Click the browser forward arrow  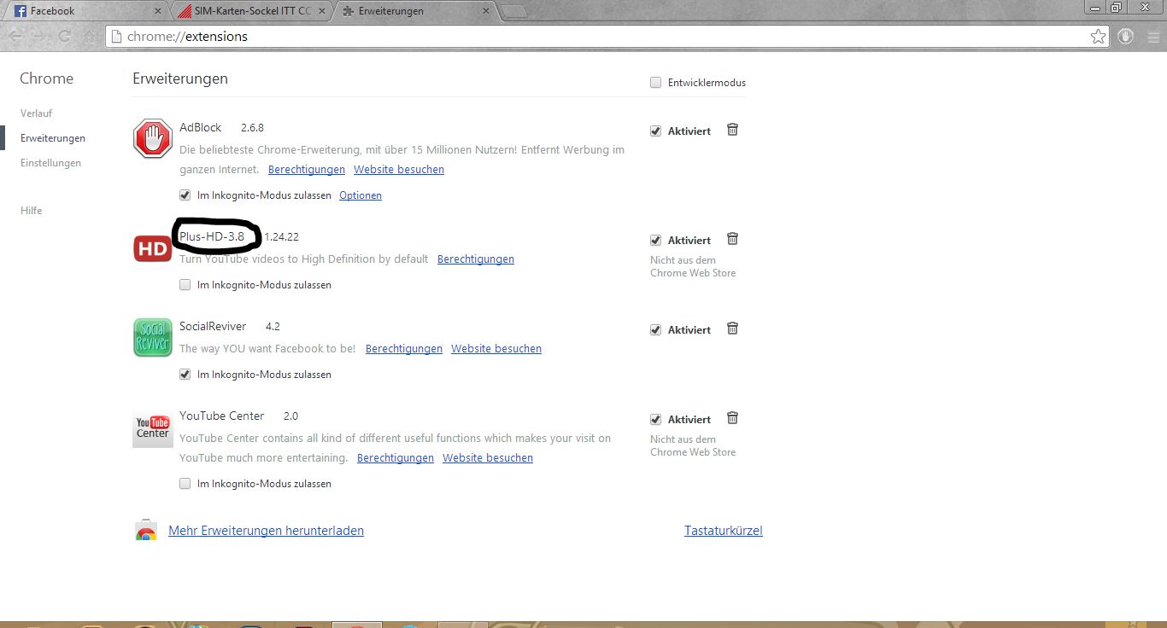point(40,37)
